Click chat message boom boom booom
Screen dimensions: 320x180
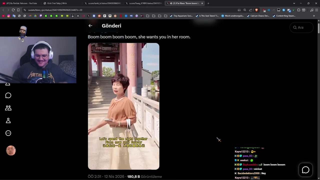[x=274, y=165]
